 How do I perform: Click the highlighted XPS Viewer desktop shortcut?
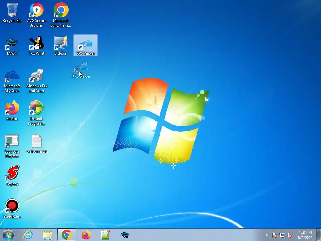tap(86, 45)
